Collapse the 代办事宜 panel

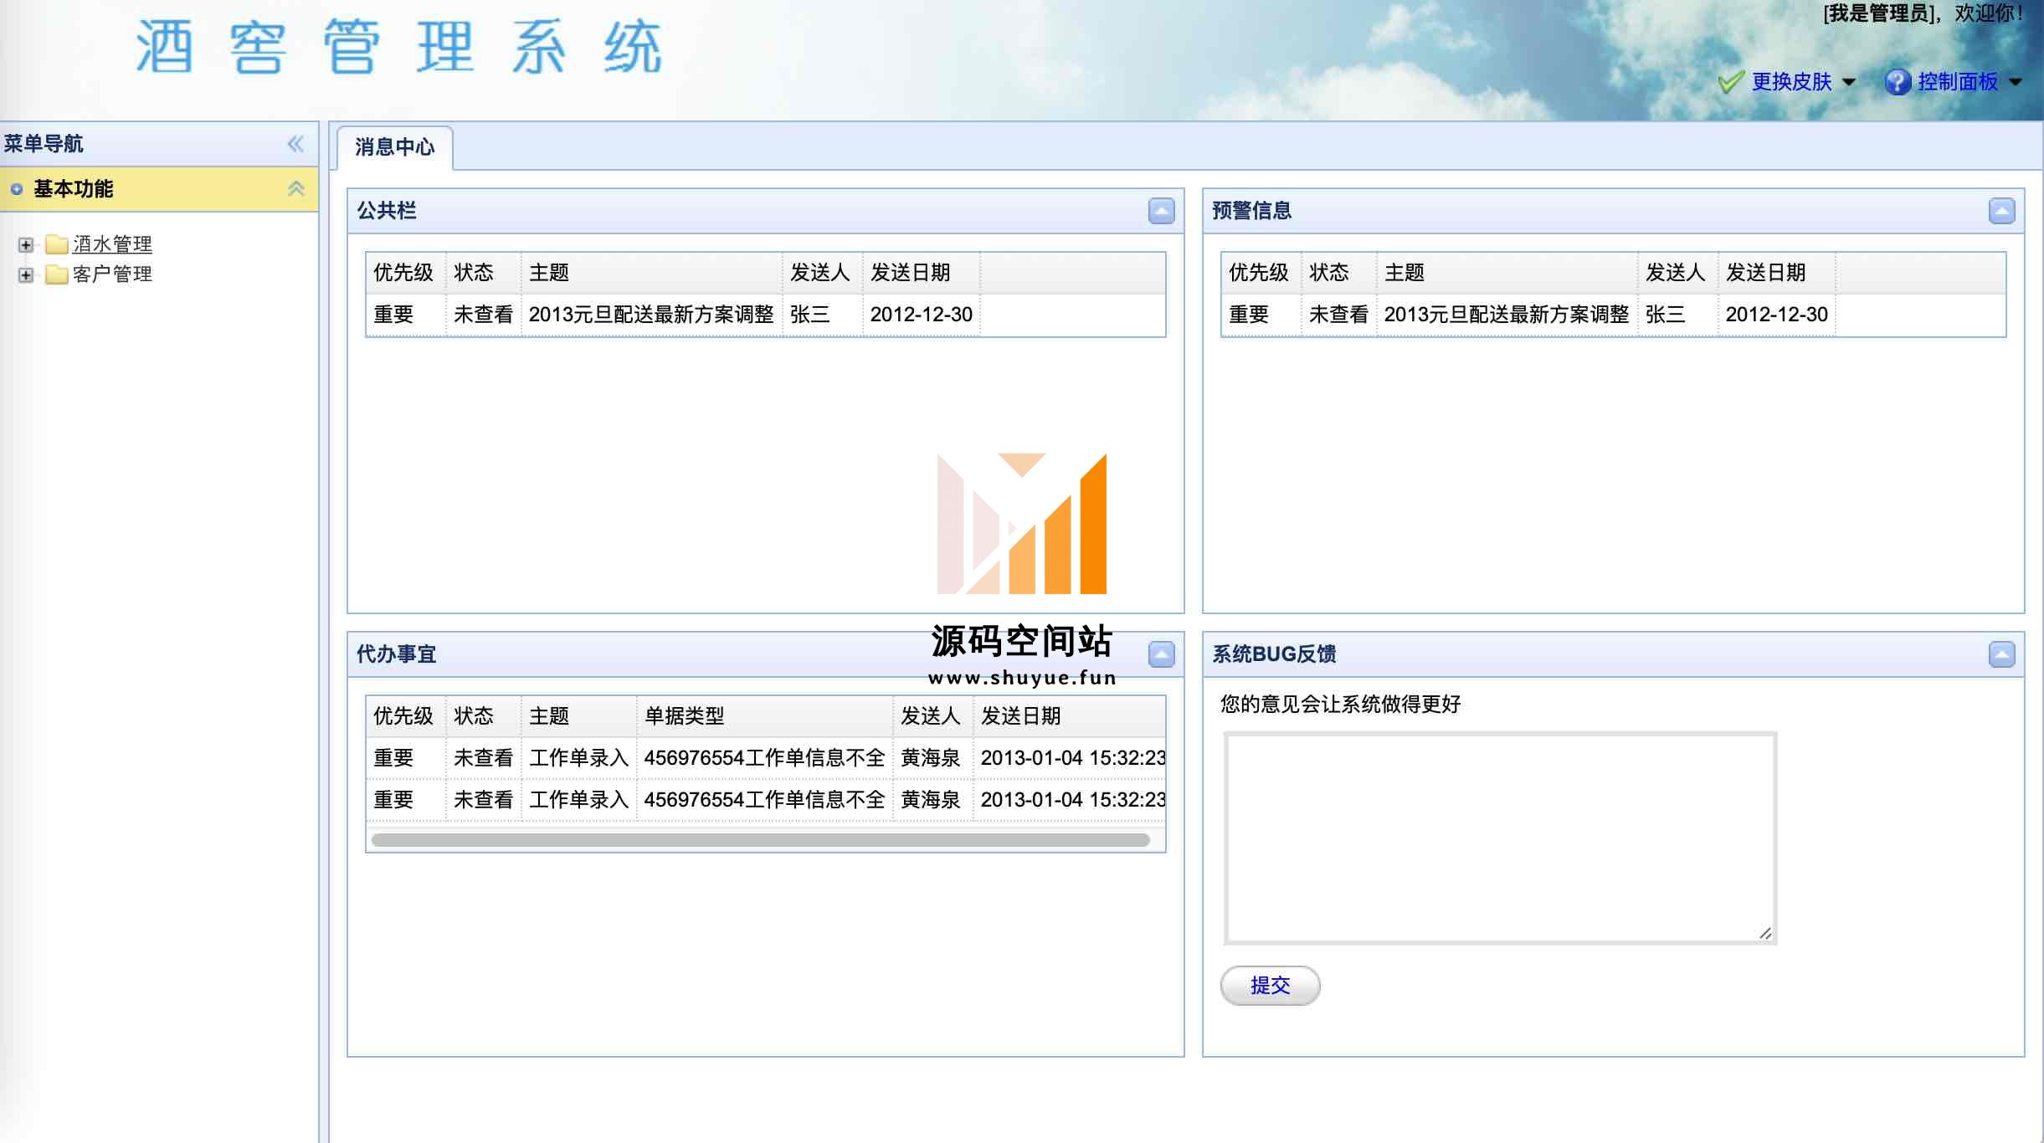[1161, 654]
